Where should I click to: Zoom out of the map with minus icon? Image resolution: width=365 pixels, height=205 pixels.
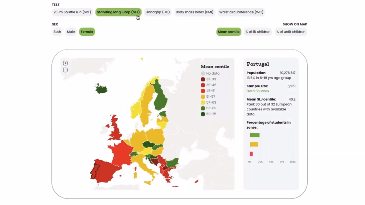click(65, 70)
